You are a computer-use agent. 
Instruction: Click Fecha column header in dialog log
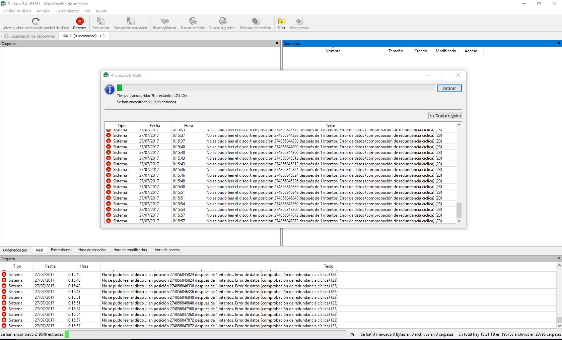[x=155, y=126]
